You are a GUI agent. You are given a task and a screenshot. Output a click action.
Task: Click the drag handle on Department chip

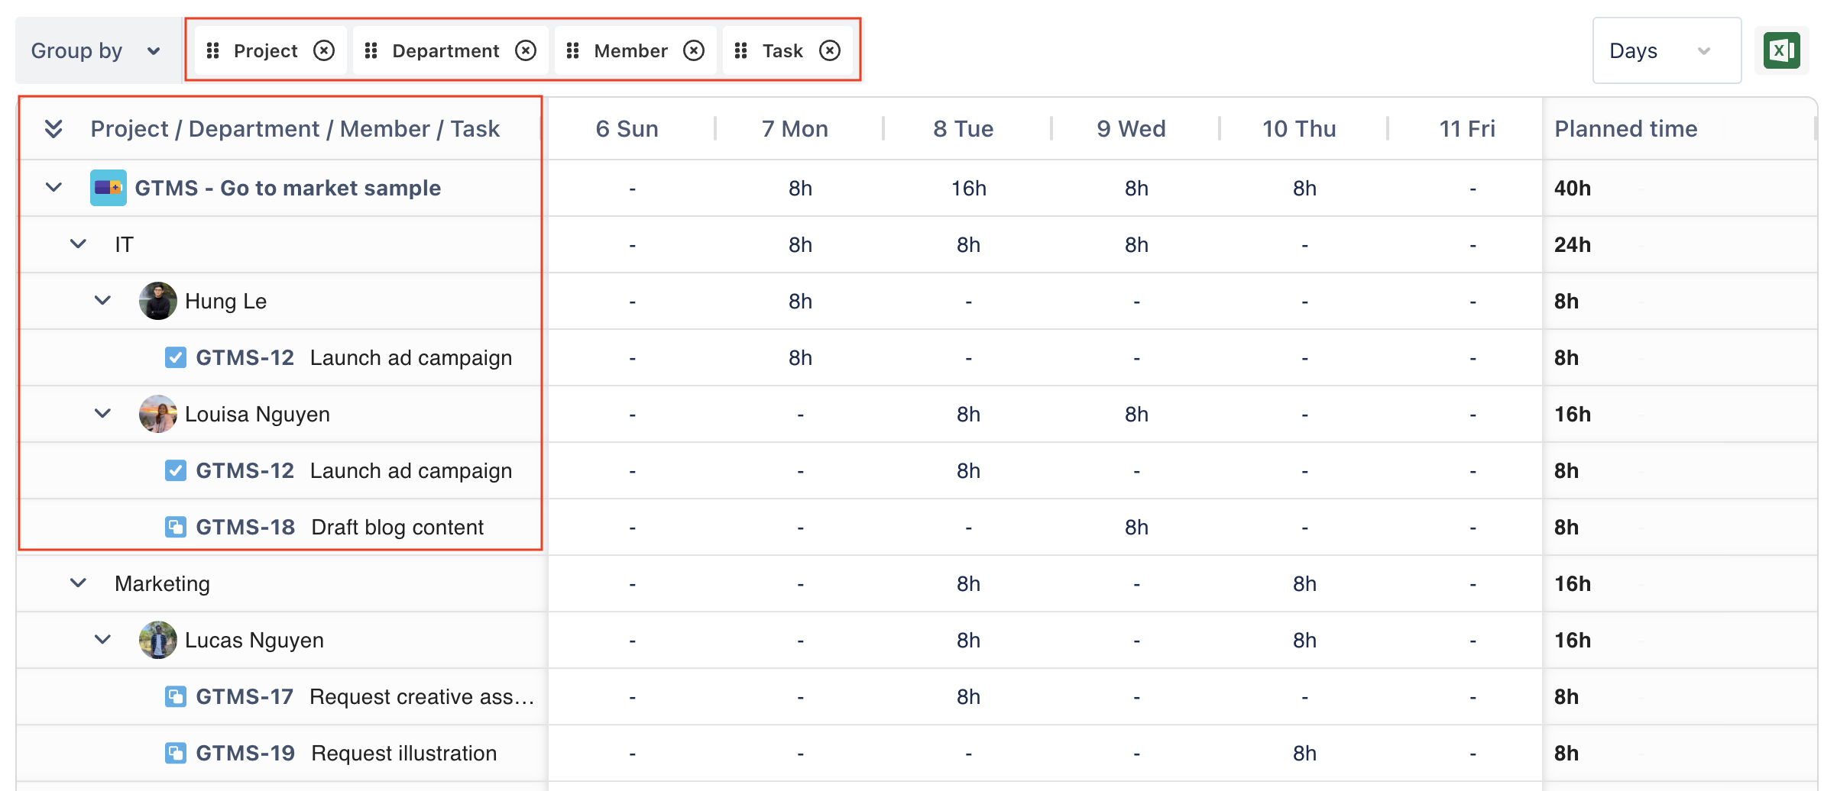pos(371,50)
